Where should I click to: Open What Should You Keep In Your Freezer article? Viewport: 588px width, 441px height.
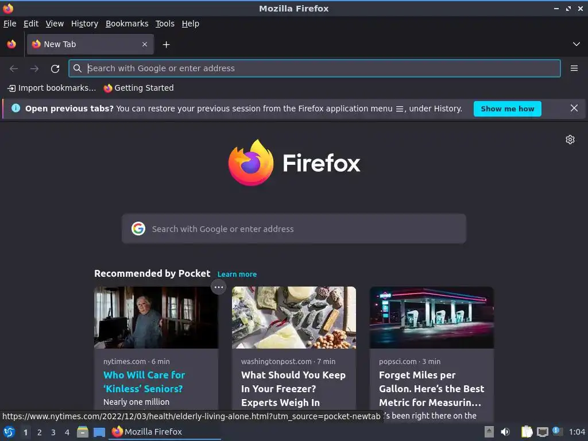293,389
